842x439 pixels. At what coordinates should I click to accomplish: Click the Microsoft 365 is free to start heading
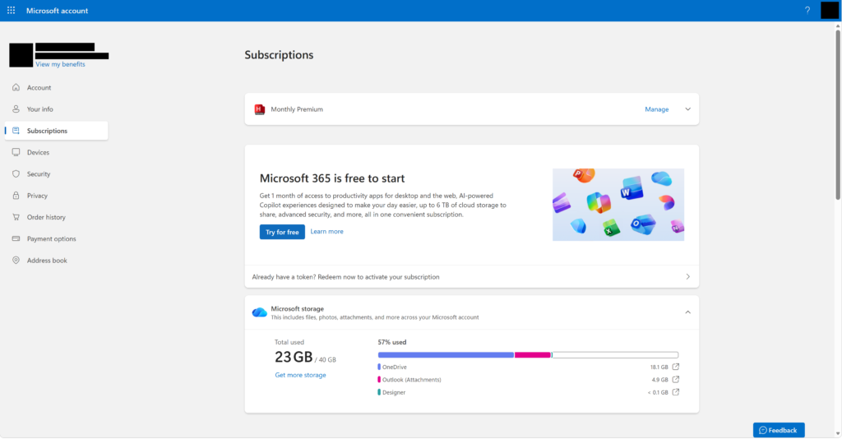(332, 178)
